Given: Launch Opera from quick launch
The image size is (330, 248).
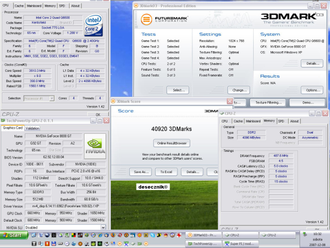Looking at the screenshot, I should click(120, 235).
